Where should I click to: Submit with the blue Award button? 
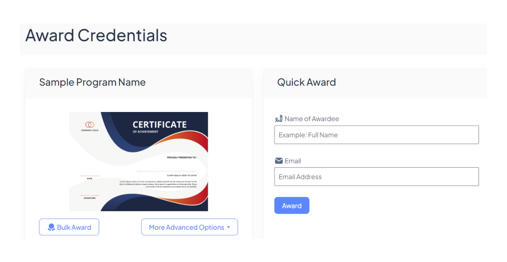(x=292, y=205)
